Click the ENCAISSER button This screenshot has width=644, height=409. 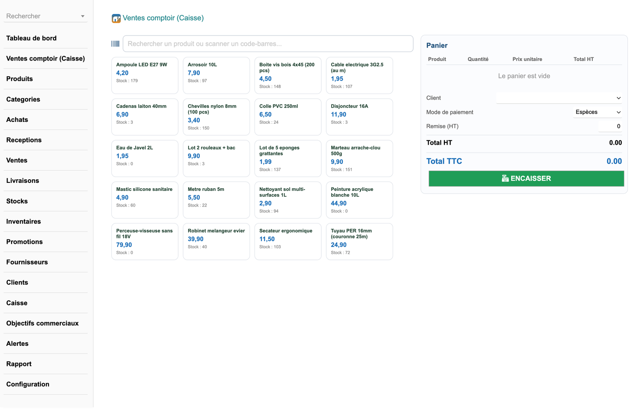click(526, 178)
